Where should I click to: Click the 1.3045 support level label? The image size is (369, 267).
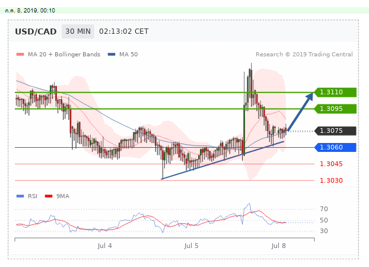point(331,164)
